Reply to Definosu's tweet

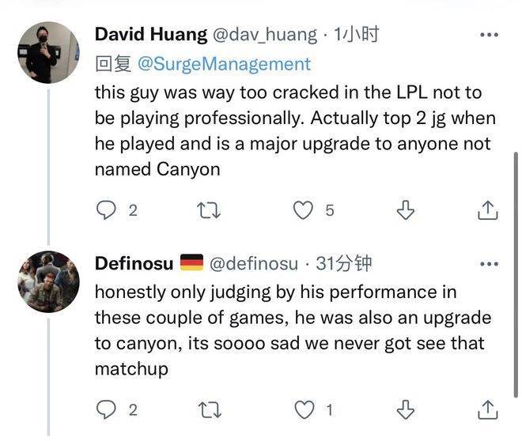[x=106, y=409]
